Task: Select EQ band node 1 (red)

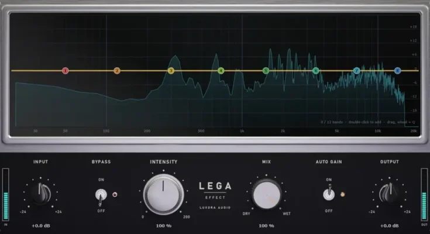Action: point(66,71)
